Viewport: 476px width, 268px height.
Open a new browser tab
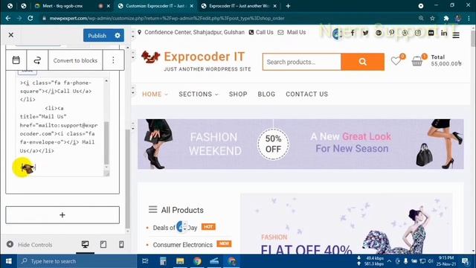288,6
